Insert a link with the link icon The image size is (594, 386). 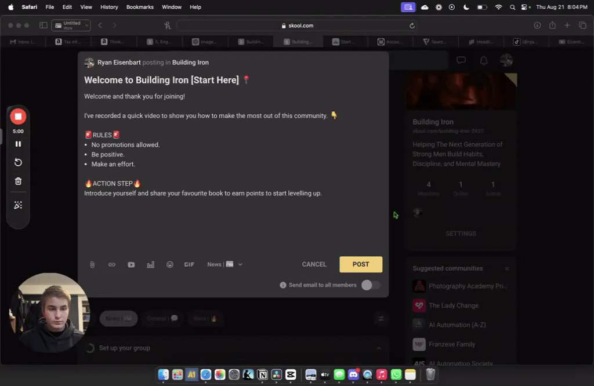click(112, 264)
